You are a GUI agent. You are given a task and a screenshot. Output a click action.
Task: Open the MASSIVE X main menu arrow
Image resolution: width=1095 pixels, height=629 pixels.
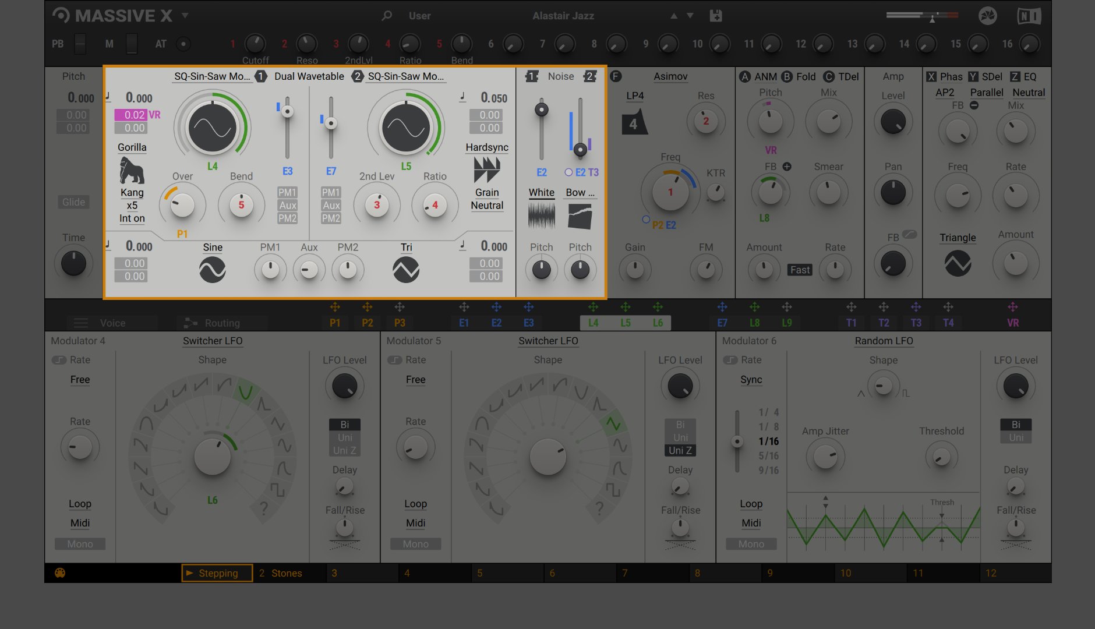click(185, 15)
